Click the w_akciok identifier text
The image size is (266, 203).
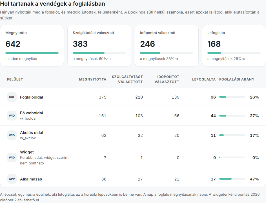28,138
